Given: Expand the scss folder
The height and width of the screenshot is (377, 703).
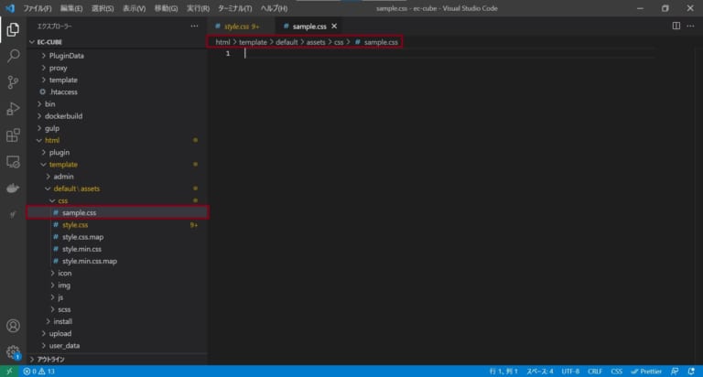Looking at the screenshot, I should (x=64, y=309).
